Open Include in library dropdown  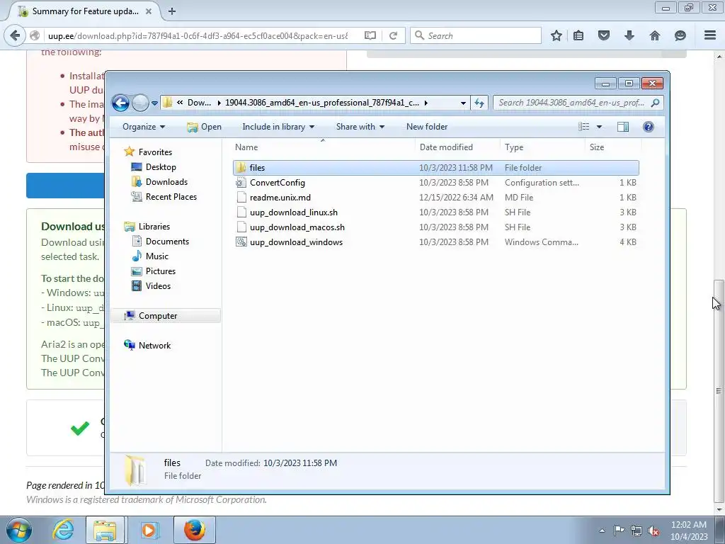278,127
